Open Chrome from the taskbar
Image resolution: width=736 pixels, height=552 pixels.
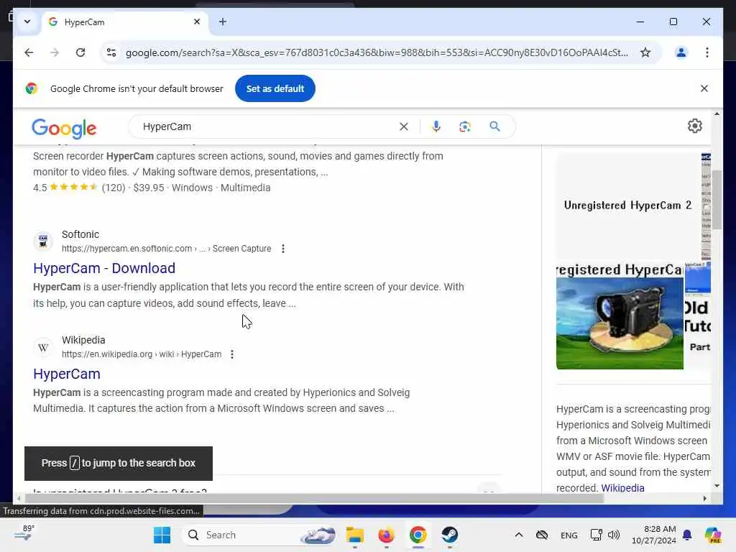[x=418, y=535]
